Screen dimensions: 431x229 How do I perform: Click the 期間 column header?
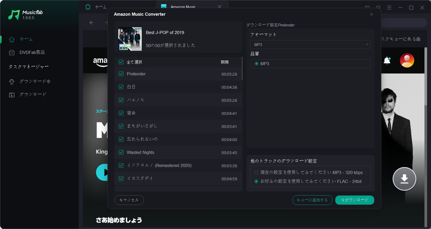225,62
